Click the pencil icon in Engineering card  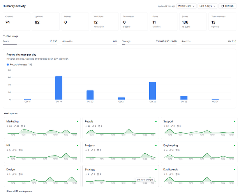(170, 150)
